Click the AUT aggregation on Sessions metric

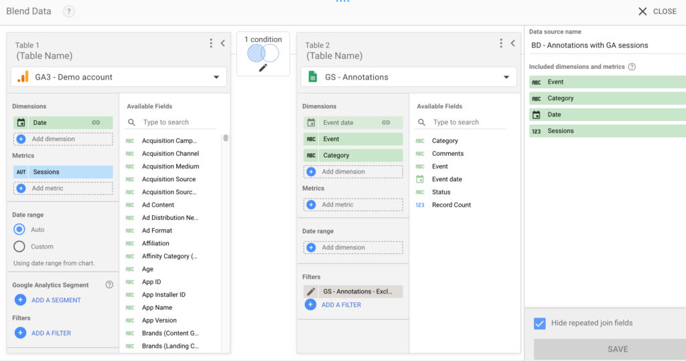click(x=21, y=172)
